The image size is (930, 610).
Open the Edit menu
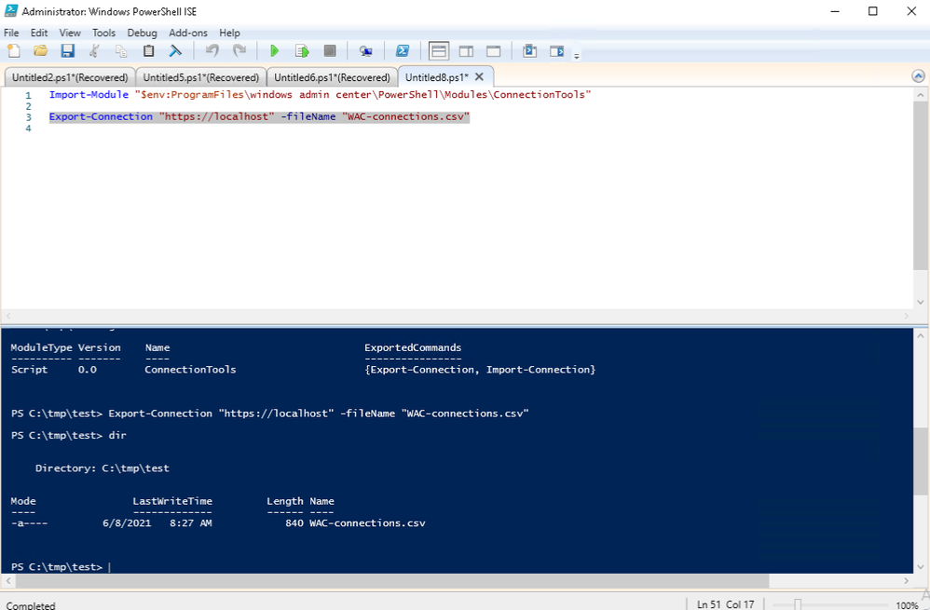click(x=39, y=33)
